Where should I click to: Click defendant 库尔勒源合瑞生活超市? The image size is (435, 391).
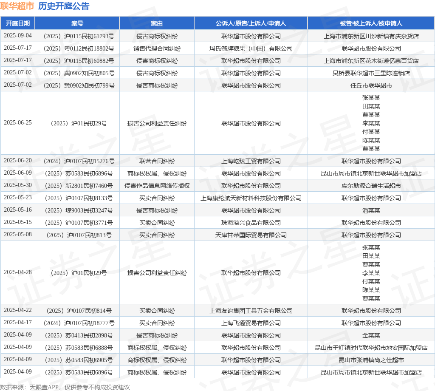371,186
